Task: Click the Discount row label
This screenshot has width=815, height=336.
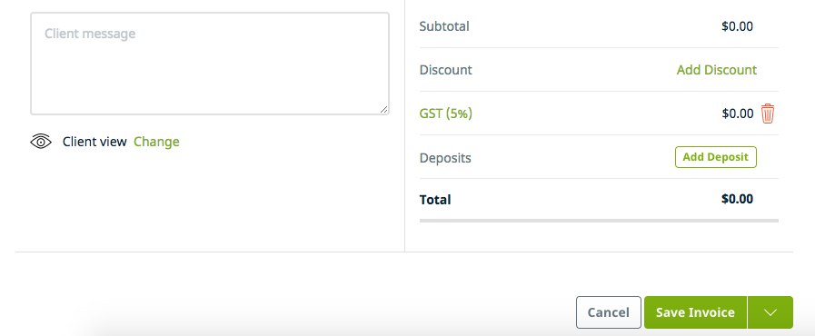Action: point(445,70)
